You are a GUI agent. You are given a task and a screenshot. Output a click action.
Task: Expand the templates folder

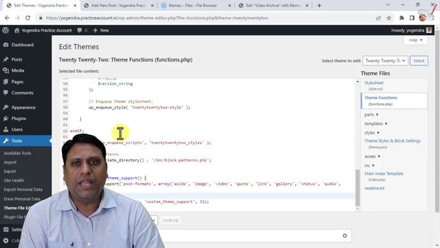click(x=376, y=123)
